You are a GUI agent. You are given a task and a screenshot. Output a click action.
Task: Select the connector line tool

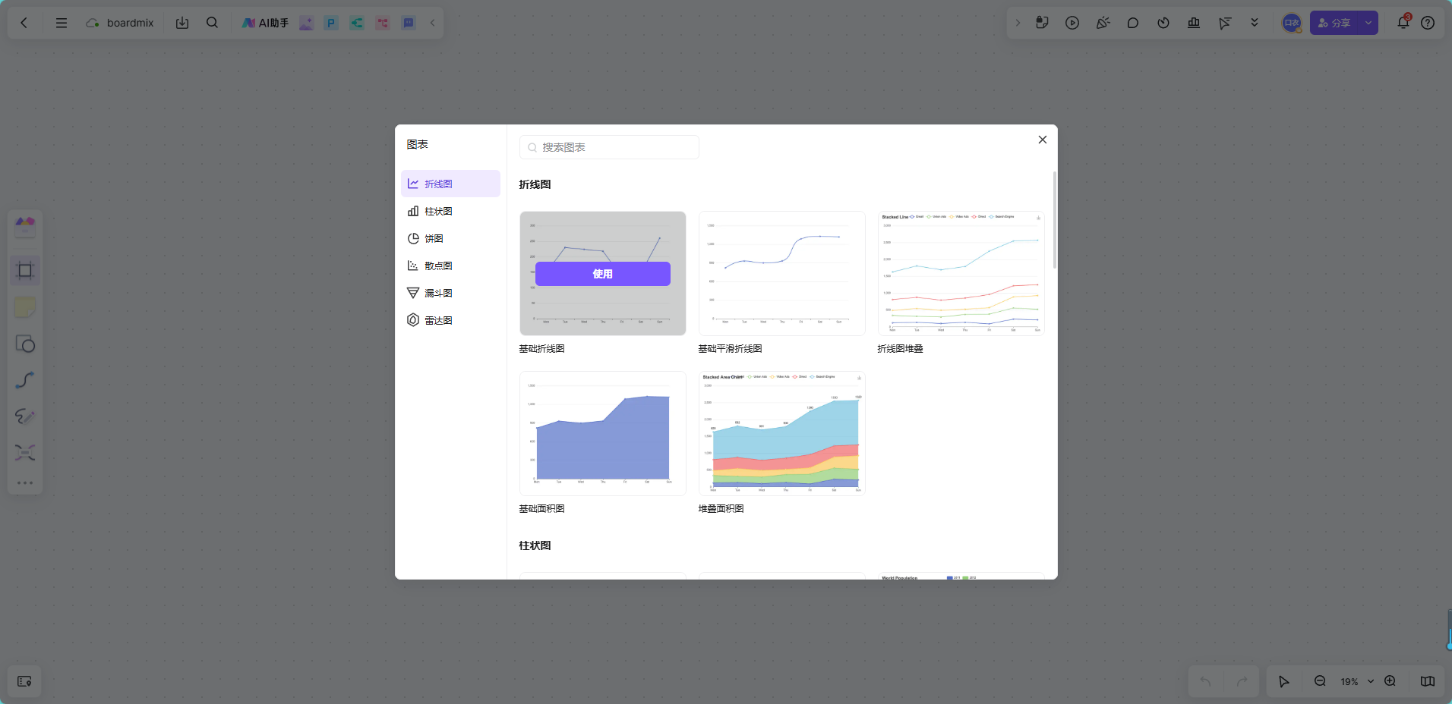pyautogui.click(x=25, y=380)
